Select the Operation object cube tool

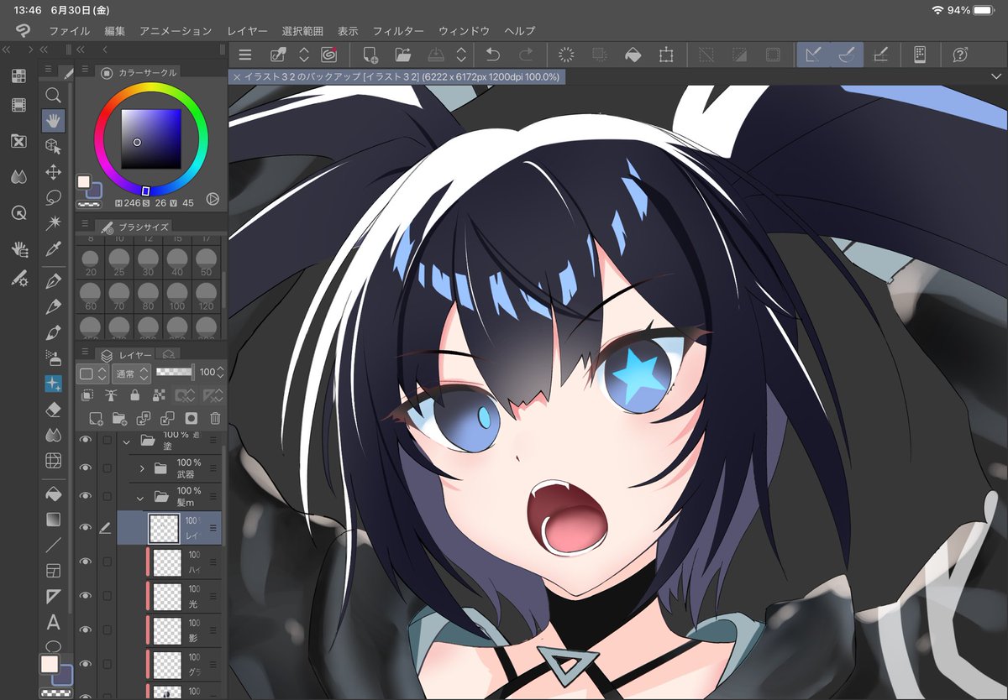[x=53, y=146]
